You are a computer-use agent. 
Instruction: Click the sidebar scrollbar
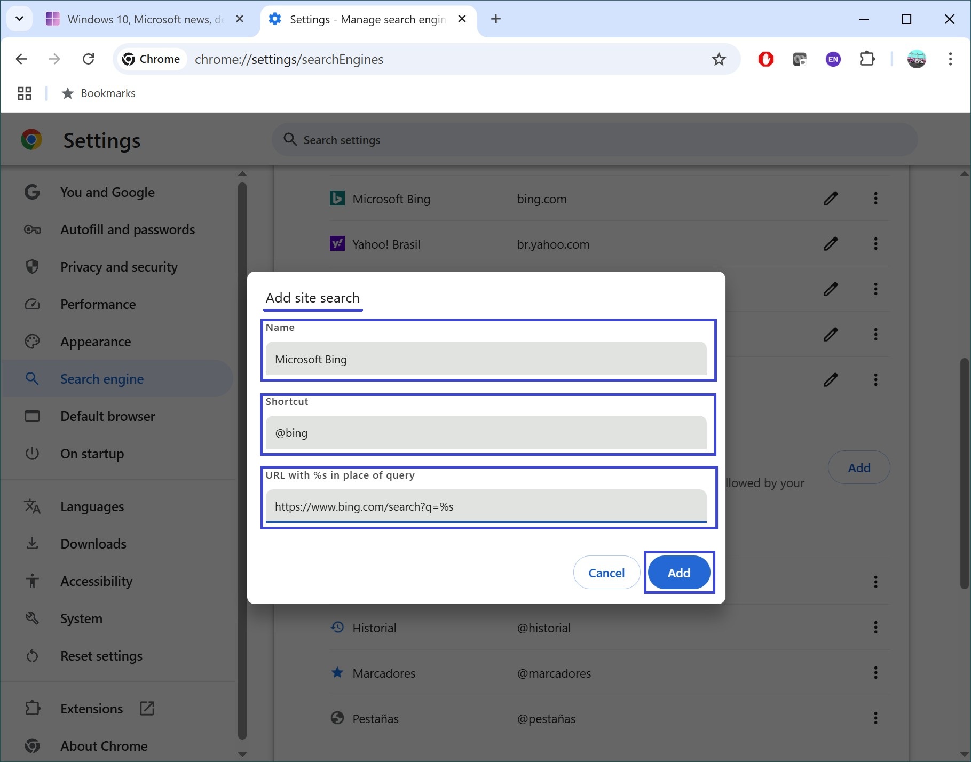pyautogui.click(x=242, y=460)
